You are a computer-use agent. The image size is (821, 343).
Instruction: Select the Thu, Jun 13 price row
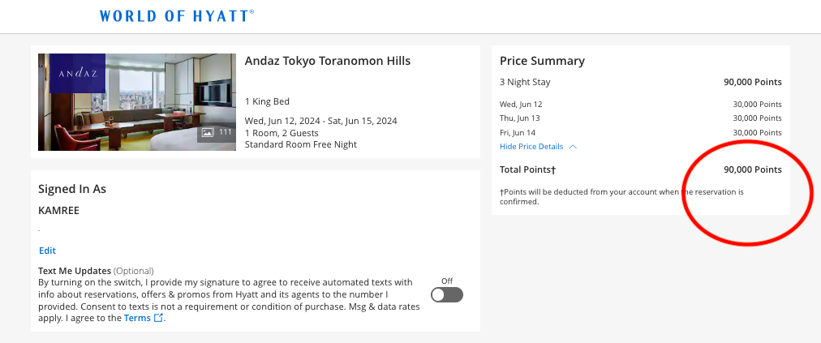pos(641,118)
